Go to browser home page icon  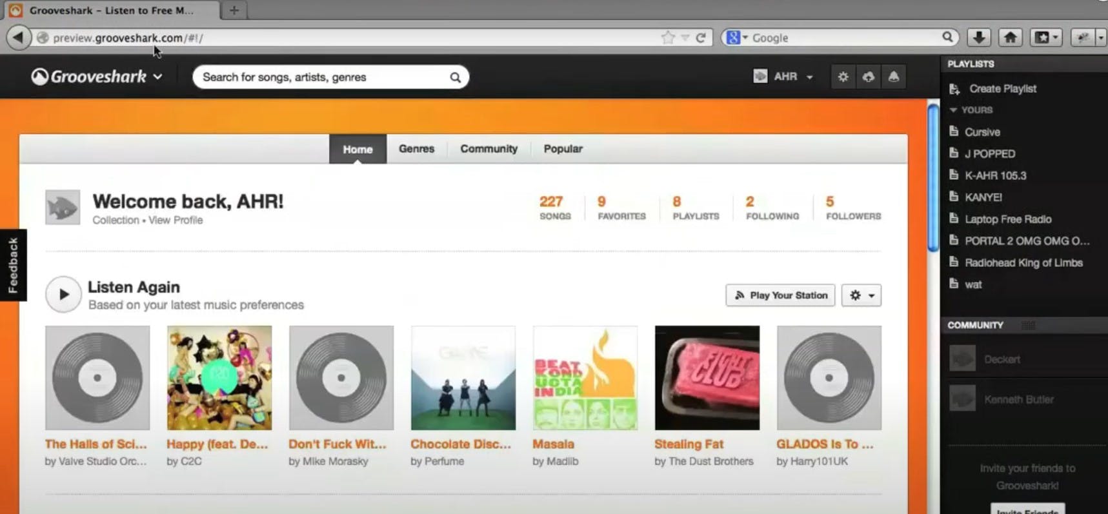click(1011, 37)
